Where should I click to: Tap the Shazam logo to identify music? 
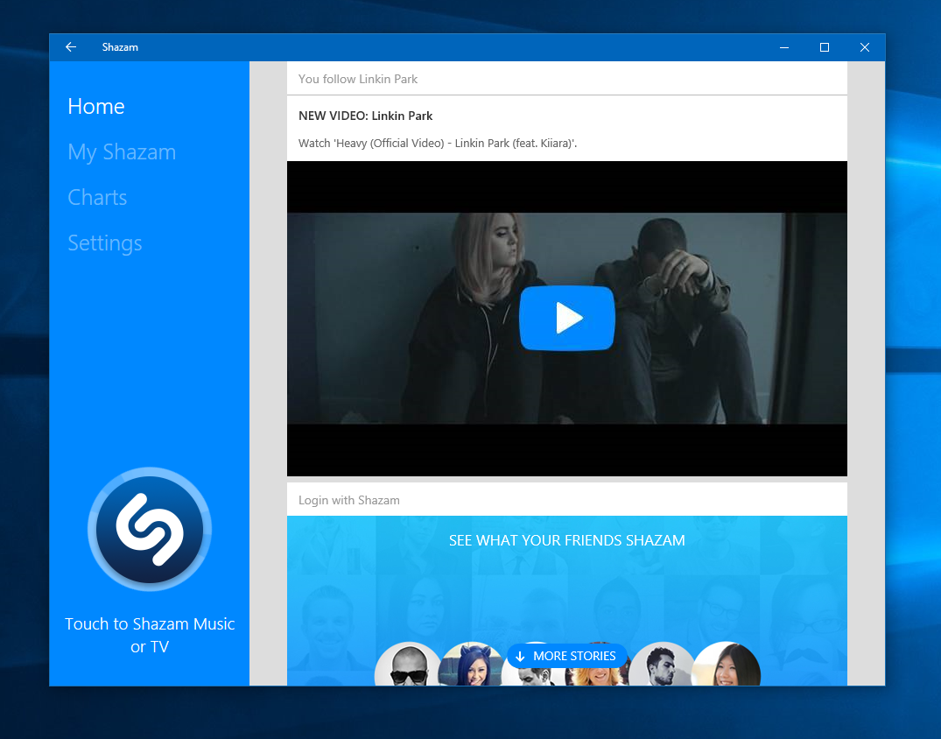150,529
